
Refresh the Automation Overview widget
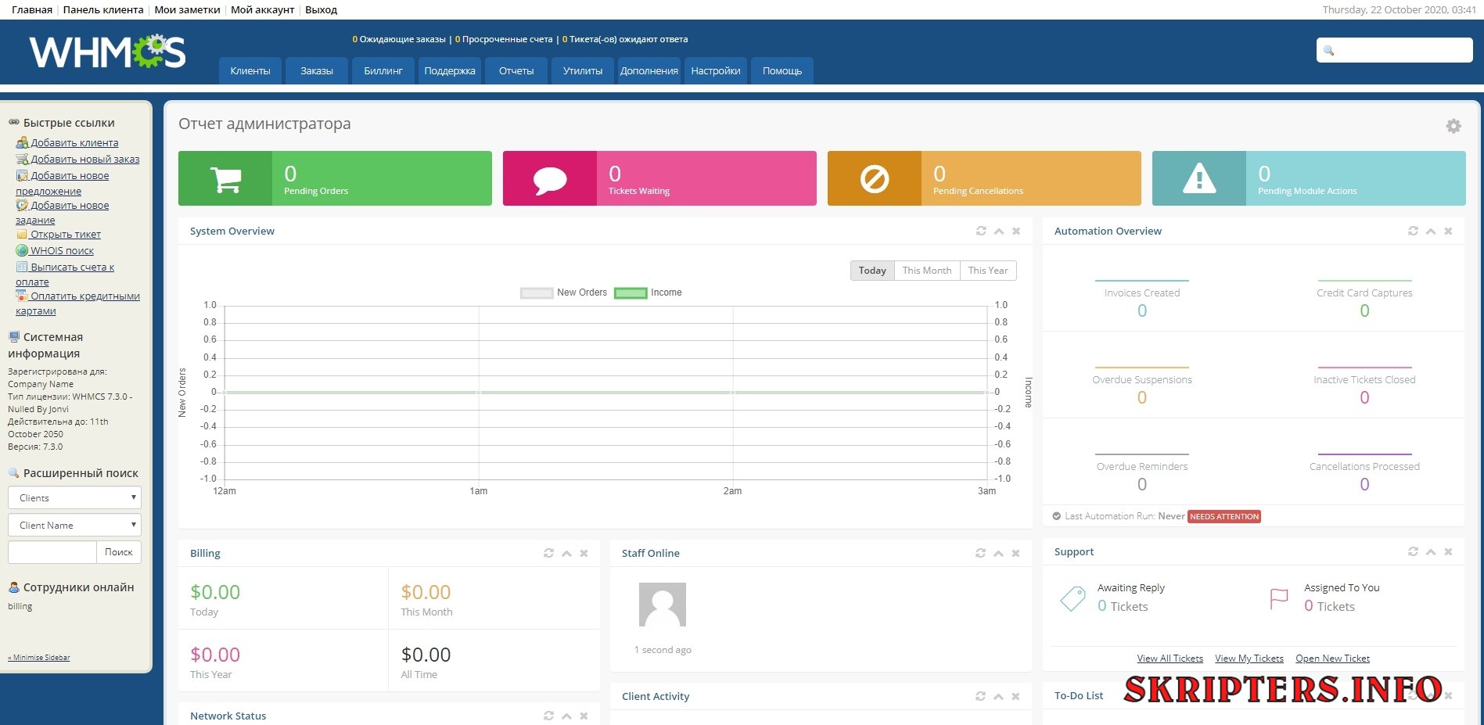[1413, 231]
